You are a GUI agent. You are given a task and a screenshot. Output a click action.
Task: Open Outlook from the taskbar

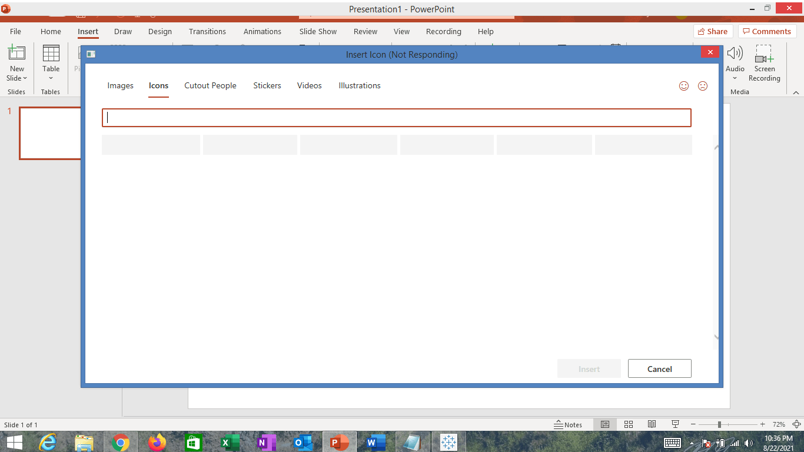(x=303, y=442)
